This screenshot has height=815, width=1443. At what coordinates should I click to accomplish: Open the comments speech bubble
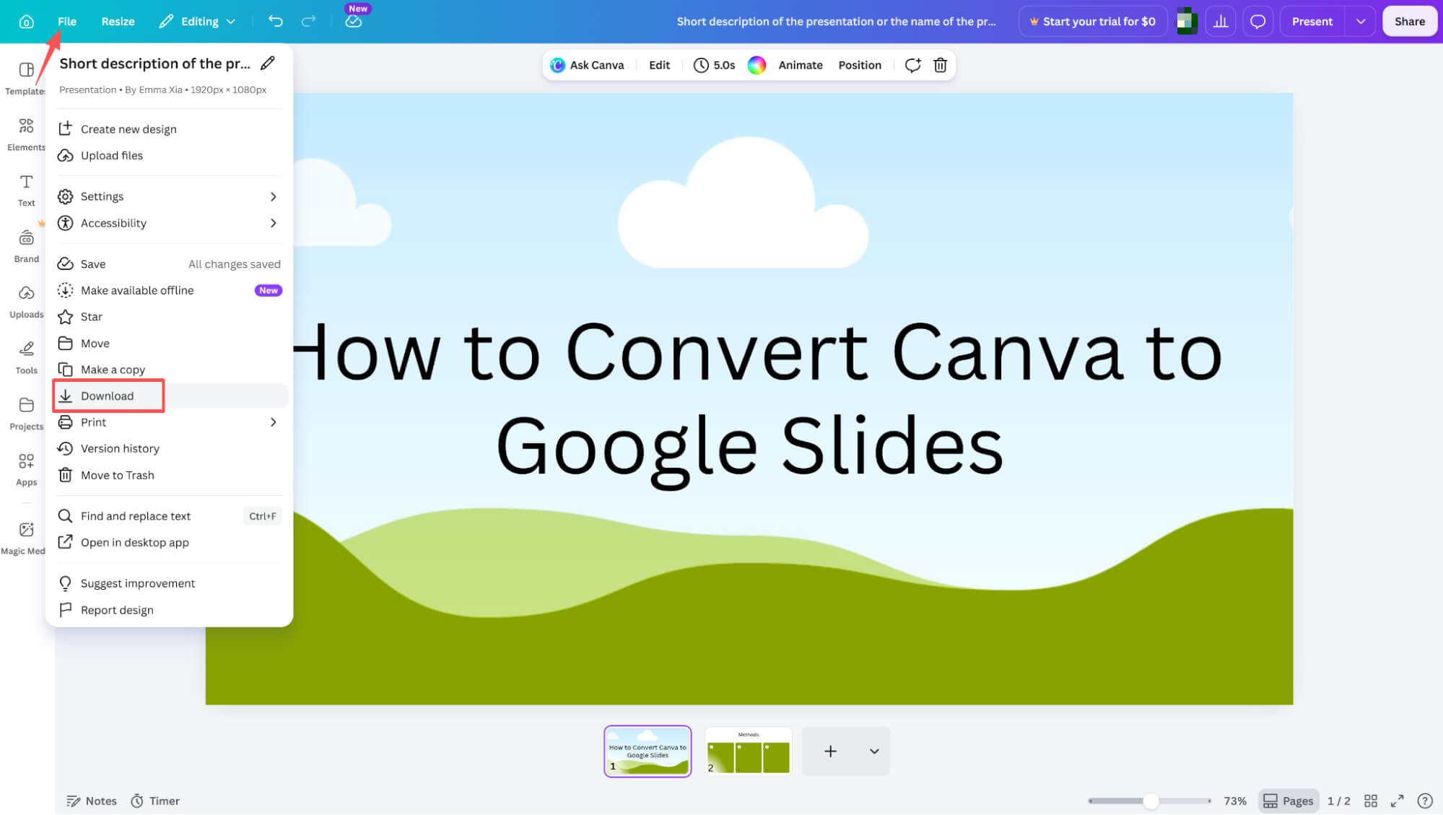coord(1257,22)
